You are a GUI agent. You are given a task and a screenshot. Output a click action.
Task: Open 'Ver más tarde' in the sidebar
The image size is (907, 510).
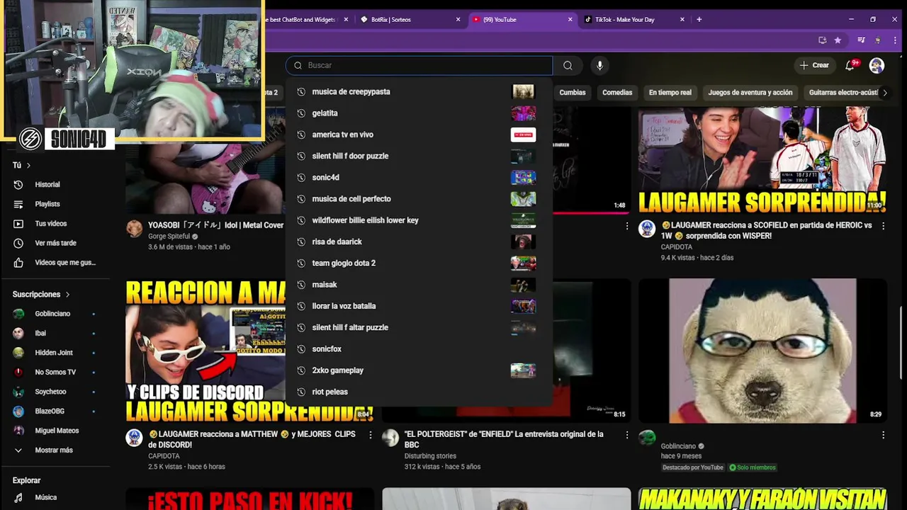pyautogui.click(x=55, y=243)
